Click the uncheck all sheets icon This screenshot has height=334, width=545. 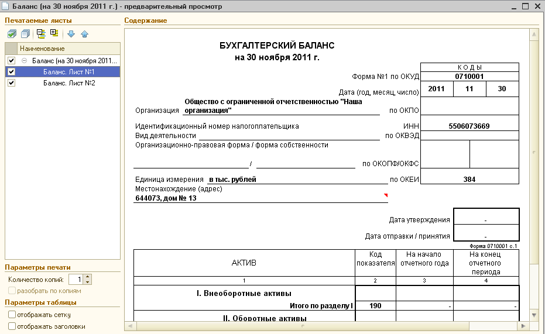tap(25, 34)
